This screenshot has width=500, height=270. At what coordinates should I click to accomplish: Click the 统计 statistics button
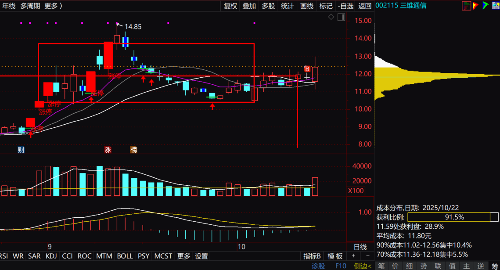coord(287,6)
